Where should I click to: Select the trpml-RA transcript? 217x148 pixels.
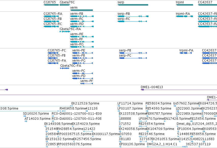[184, 16]
